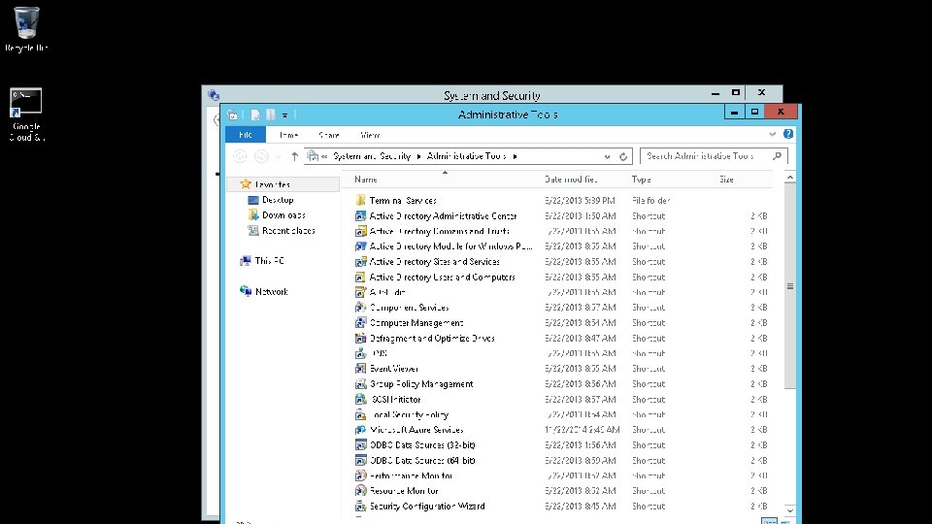Select Network in the navigation pane
Viewport: 932px width, 524px height.
(x=272, y=292)
